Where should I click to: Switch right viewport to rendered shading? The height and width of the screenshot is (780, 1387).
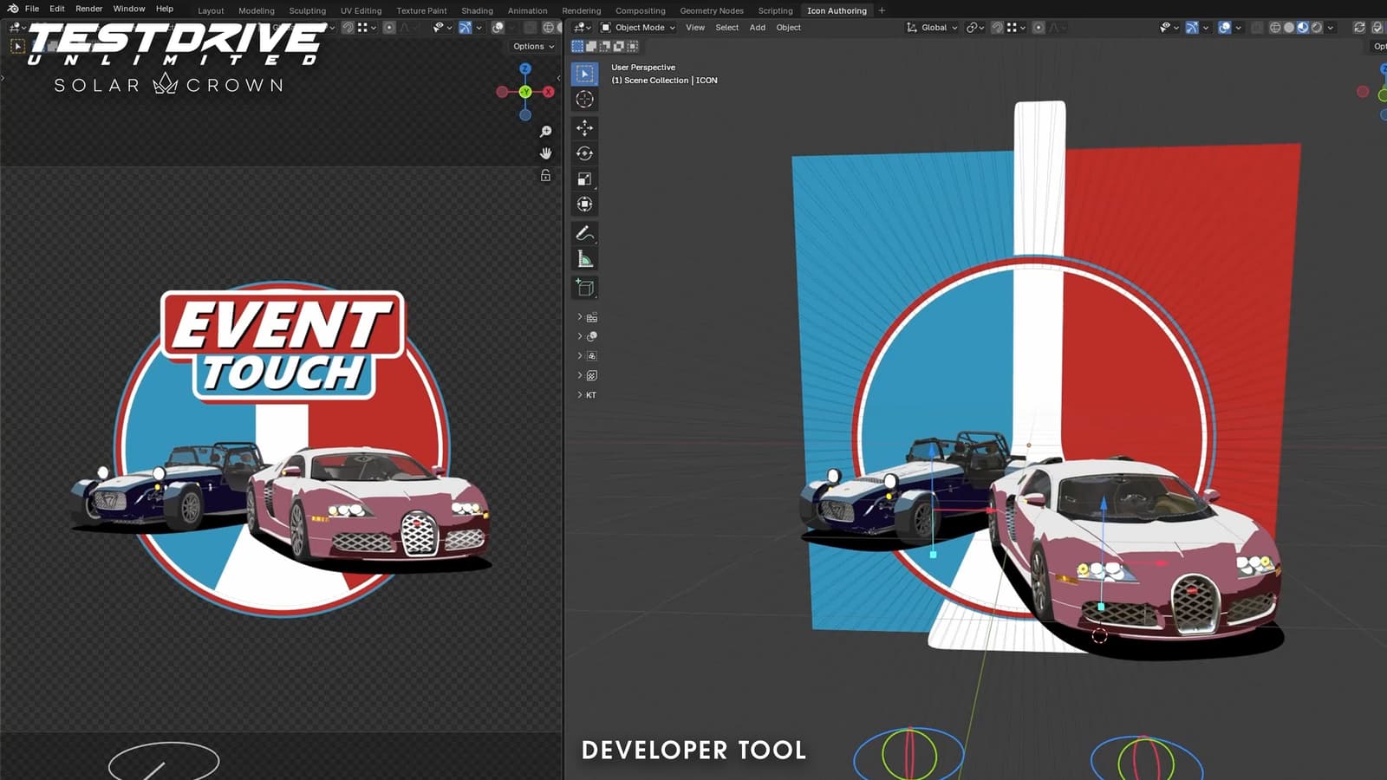pos(1317,28)
